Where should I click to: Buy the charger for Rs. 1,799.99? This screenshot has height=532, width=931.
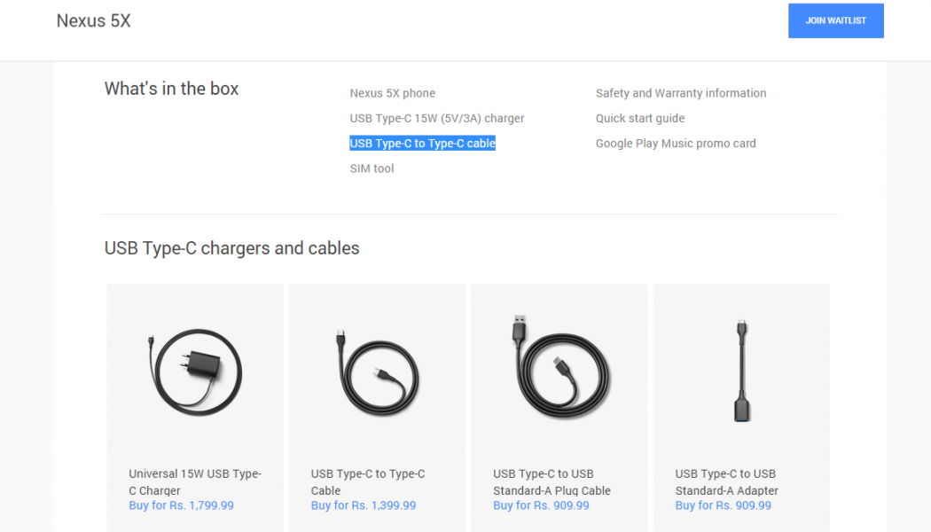182,505
